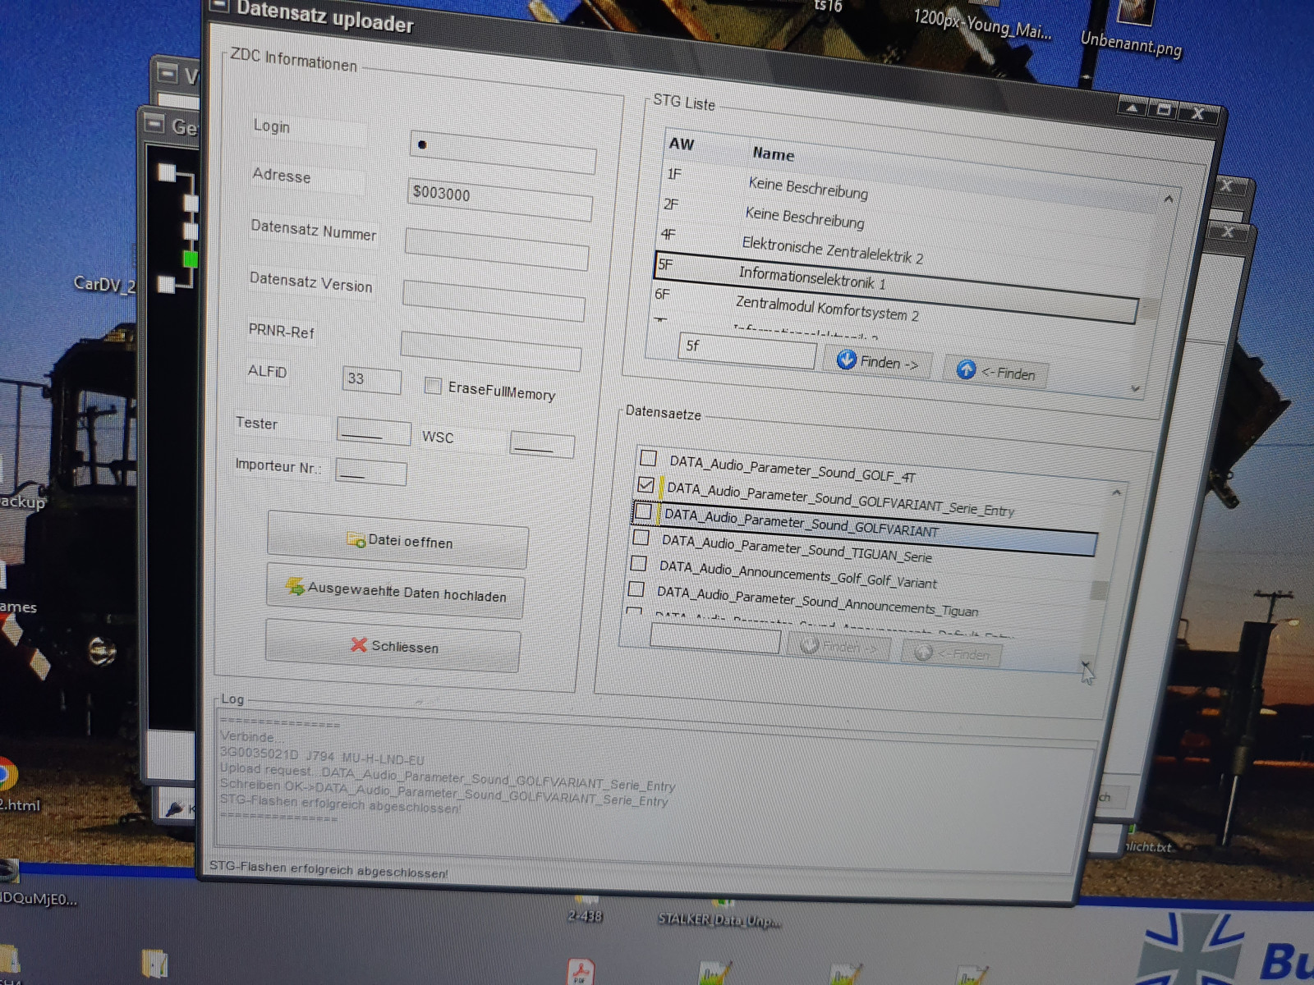The width and height of the screenshot is (1314, 985).
Task: Click the Datei oeffnen button
Action: pyautogui.click(x=398, y=539)
